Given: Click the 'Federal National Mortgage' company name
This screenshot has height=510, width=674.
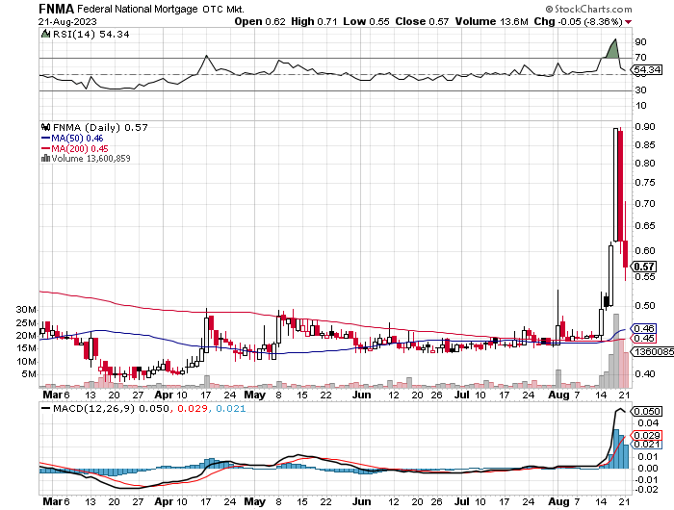Looking at the screenshot, I should point(138,9).
